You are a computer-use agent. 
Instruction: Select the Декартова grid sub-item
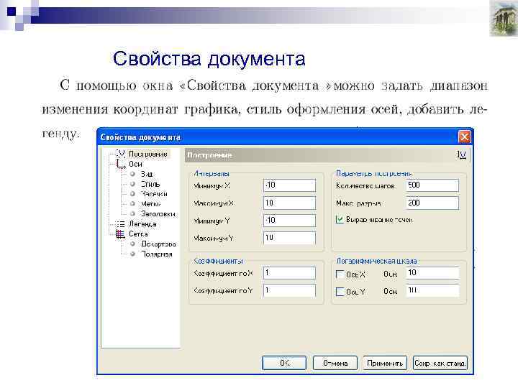(158, 244)
